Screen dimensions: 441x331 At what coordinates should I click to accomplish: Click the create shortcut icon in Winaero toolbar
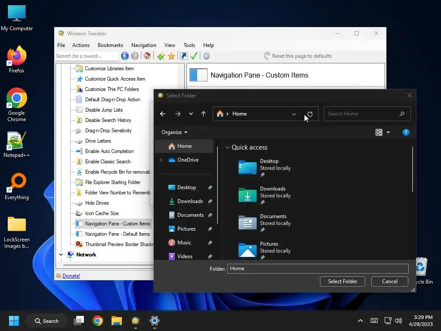tap(183, 56)
